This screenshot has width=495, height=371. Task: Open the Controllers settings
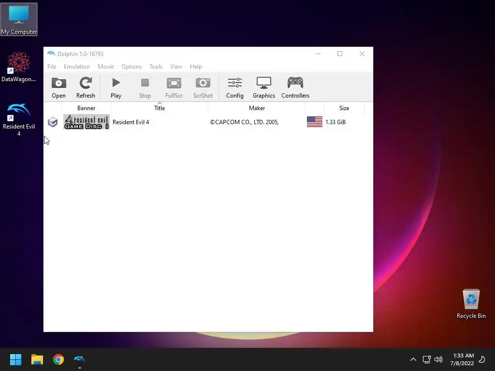pos(295,88)
